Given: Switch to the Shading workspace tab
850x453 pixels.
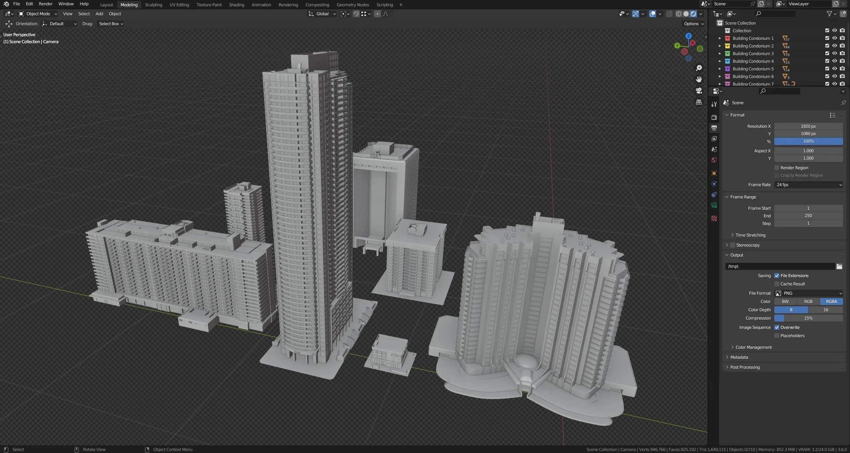Looking at the screenshot, I should point(236,5).
